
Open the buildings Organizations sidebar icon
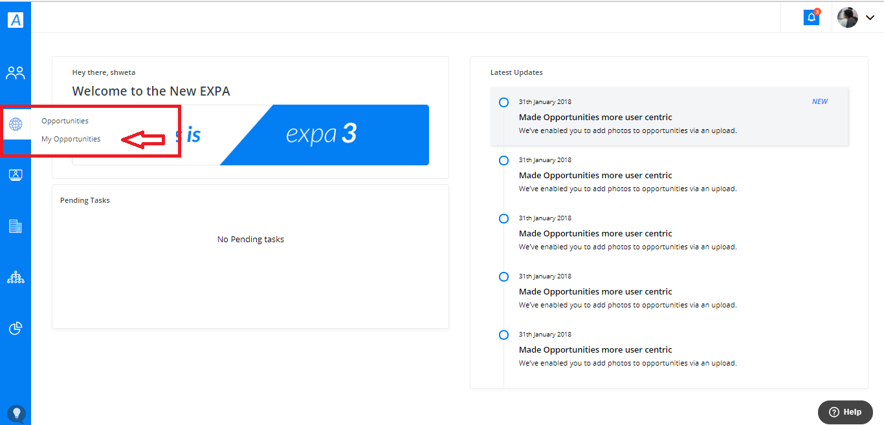pyautogui.click(x=16, y=226)
